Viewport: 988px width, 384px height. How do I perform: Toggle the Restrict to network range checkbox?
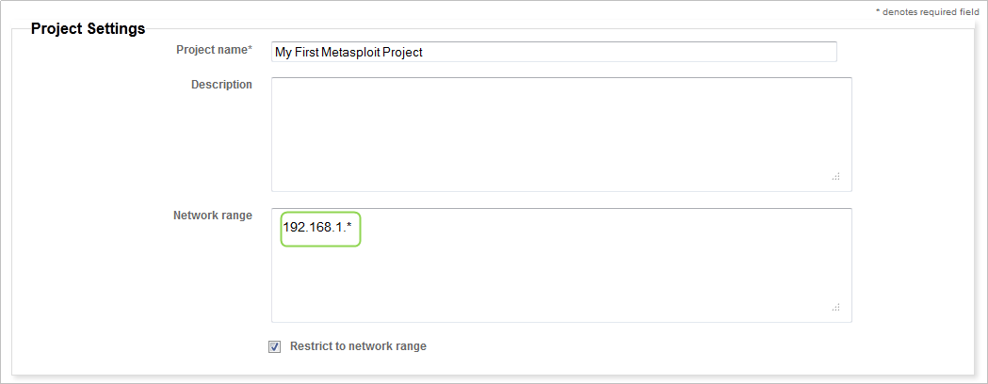(x=275, y=346)
